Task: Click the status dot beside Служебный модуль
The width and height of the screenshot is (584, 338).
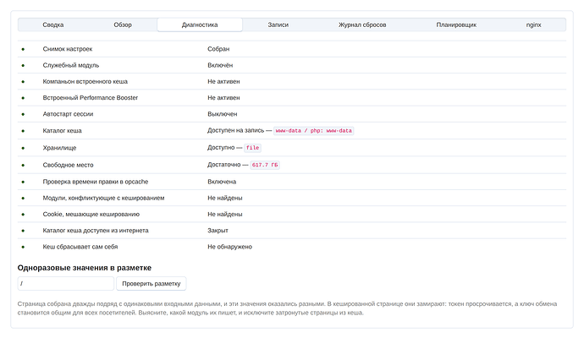Action: click(x=23, y=65)
